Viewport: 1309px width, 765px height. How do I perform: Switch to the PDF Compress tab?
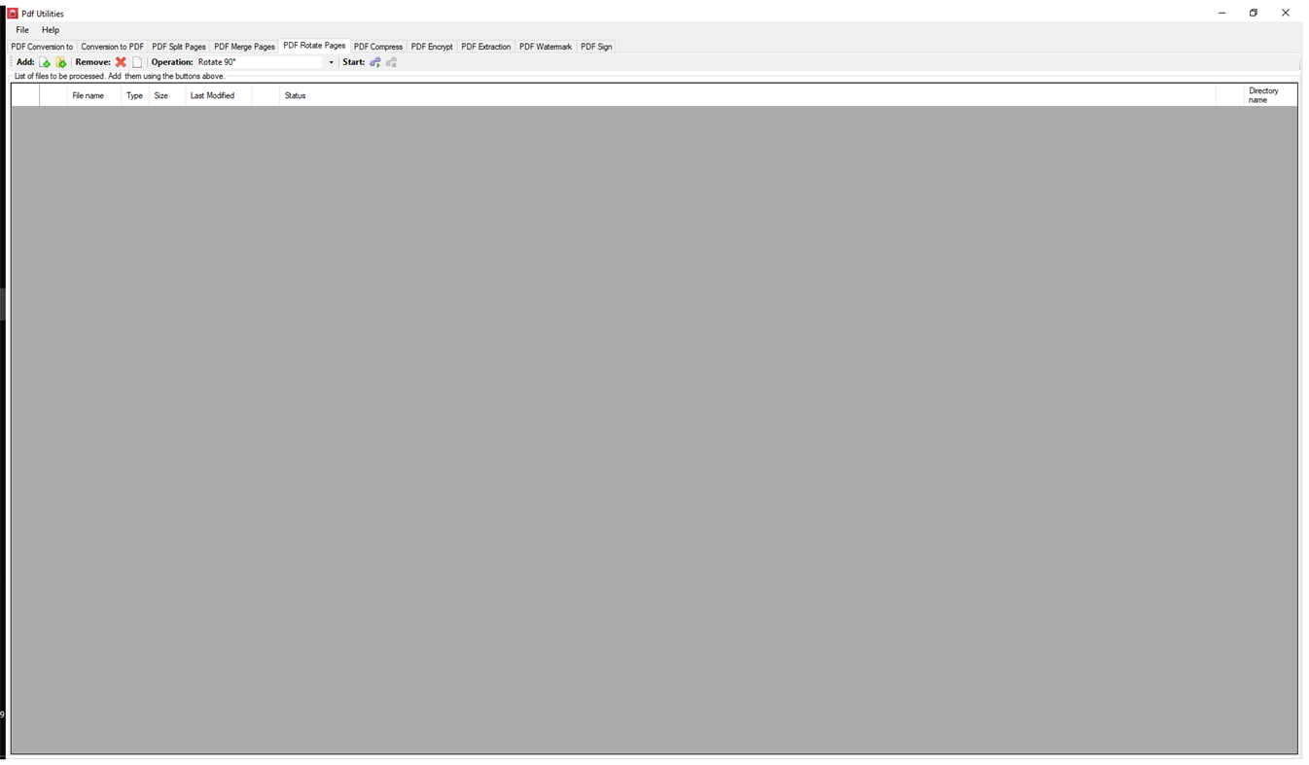pos(378,46)
